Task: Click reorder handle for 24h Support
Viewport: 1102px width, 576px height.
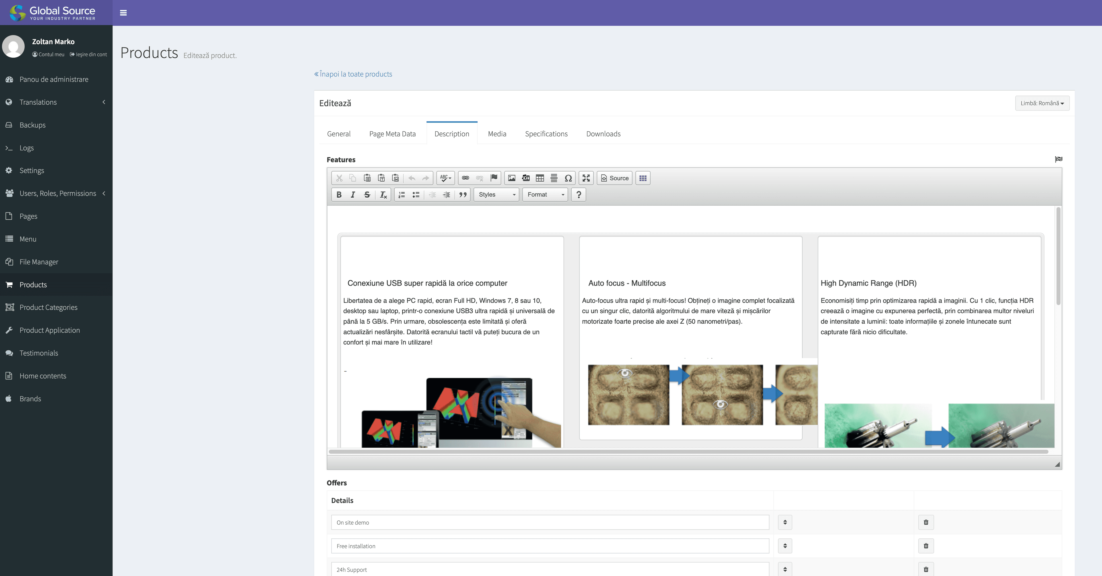Action: point(785,569)
